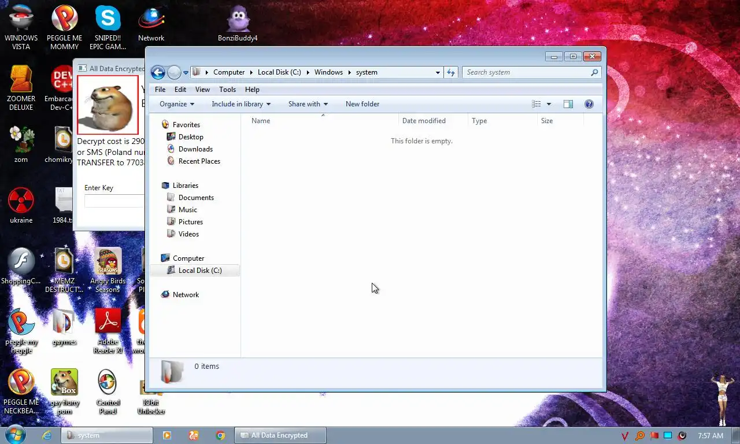This screenshot has height=444, width=740.
Task: Select the Embarcadero Dev-C++ desktop icon
Action: point(60,88)
